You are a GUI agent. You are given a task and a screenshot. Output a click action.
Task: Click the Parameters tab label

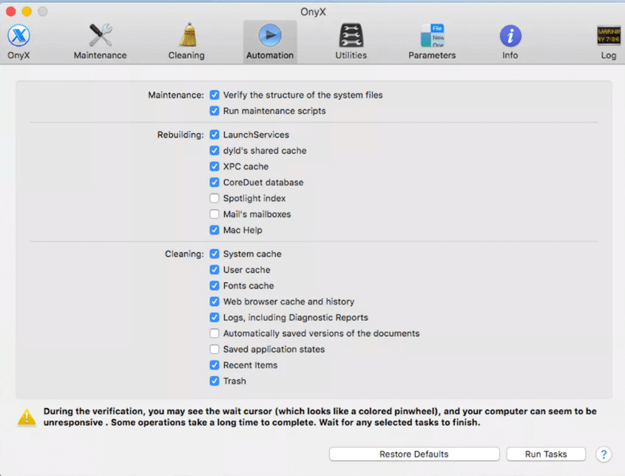coord(432,55)
